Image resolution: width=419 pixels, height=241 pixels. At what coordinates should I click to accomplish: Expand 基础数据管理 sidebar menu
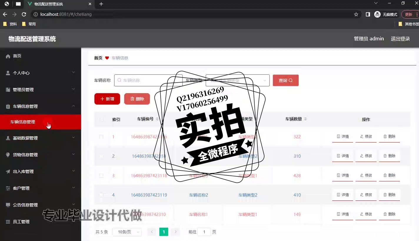tap(41, 138)
